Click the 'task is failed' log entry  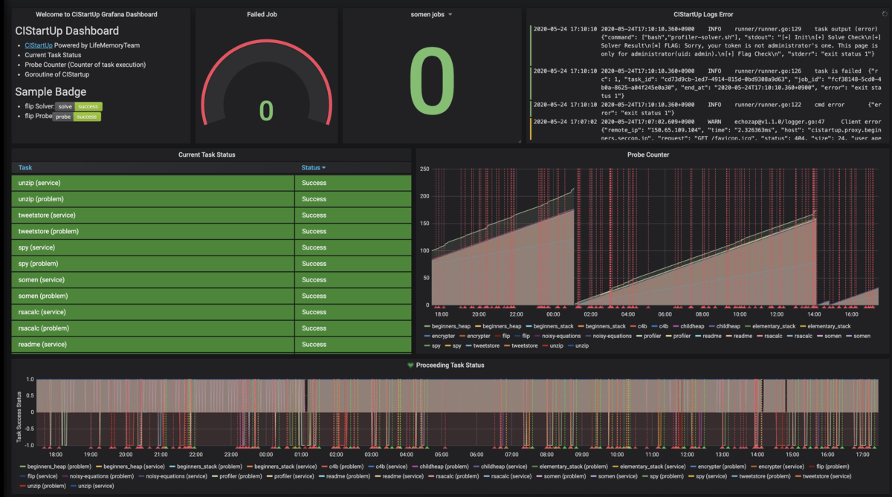[x=708, y=83]
